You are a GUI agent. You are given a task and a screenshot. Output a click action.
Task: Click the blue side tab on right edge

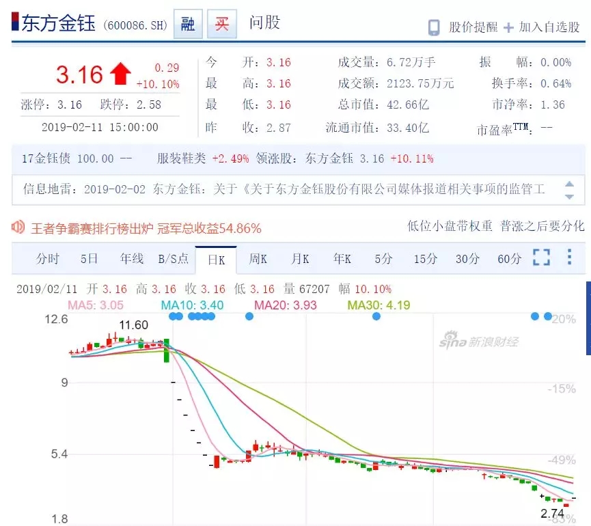click(588, 318)
